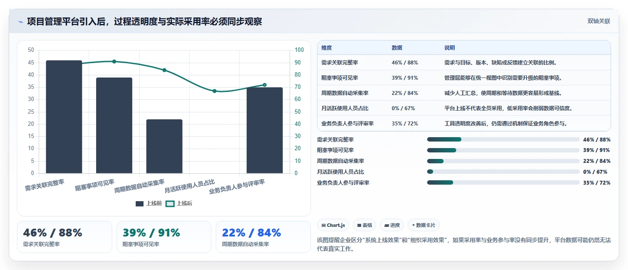The image size is (628, 270).
Task: Click the 表格 chip
Action: pos(364,225)
